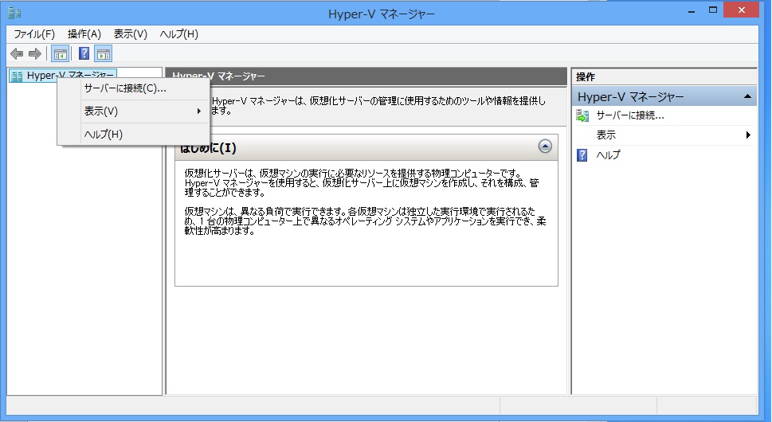Open the 表示(V) menu in the menu bar

click(131, 34)
